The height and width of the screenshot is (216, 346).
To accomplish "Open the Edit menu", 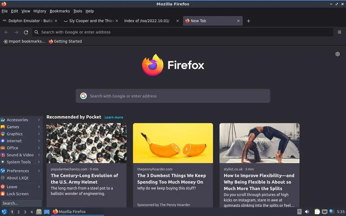I will point(15,11).
